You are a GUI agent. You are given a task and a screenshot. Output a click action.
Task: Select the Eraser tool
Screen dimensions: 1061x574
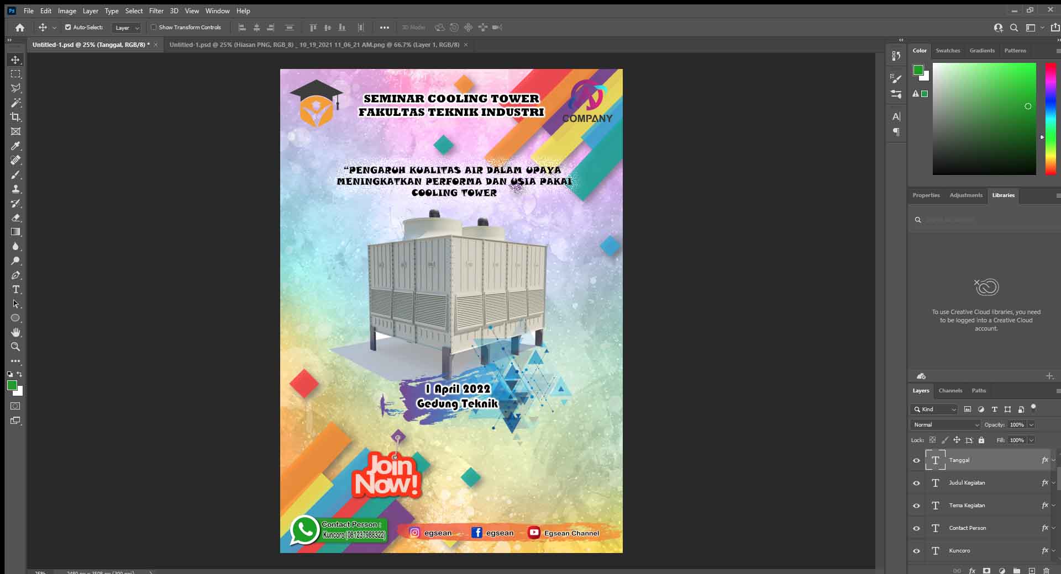[x=15, y=217]
